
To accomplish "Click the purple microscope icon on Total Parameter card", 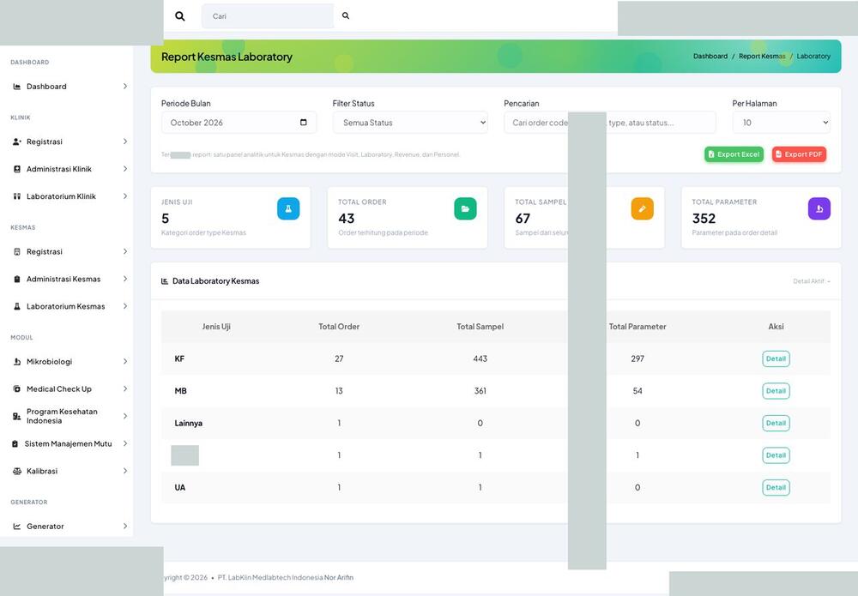I will point(819,209).
